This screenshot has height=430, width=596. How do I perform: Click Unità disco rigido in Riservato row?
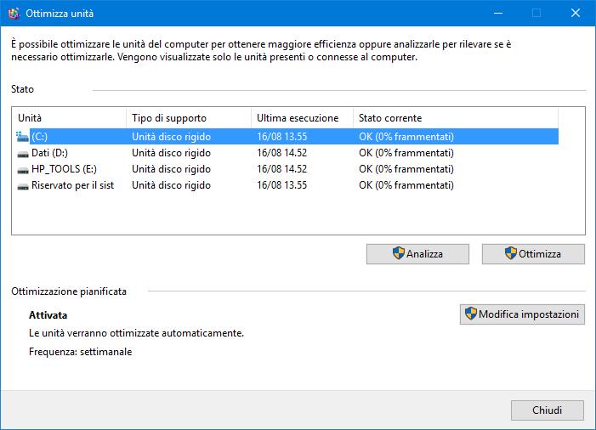pos(171,185)
